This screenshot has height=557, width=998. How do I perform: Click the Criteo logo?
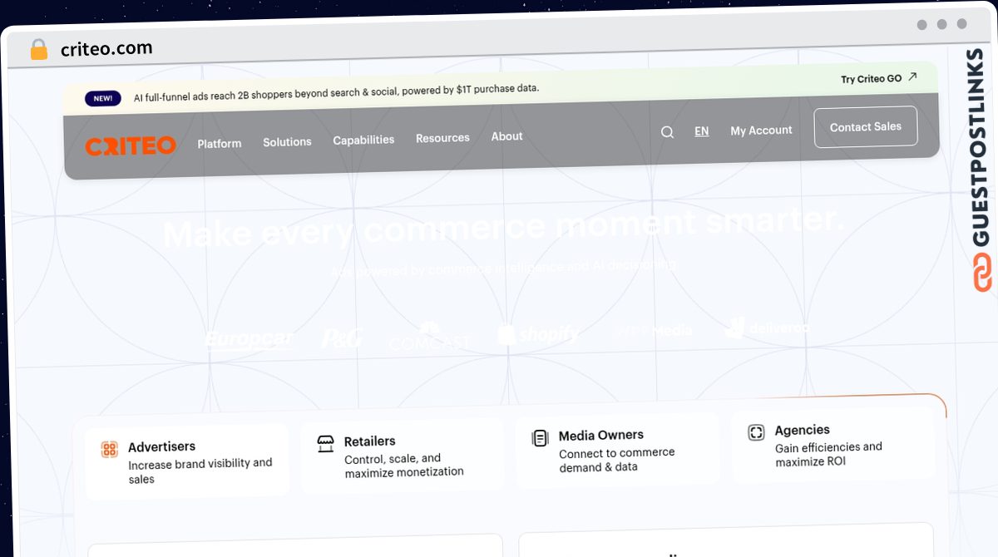pos(131,145)
